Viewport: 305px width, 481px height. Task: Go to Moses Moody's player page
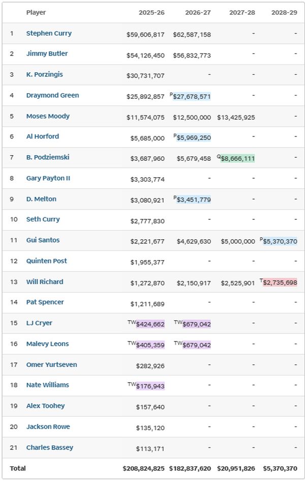[x=48, y=117]
